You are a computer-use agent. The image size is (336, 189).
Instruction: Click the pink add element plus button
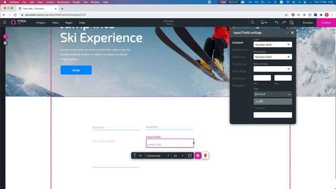pos(5,37)
